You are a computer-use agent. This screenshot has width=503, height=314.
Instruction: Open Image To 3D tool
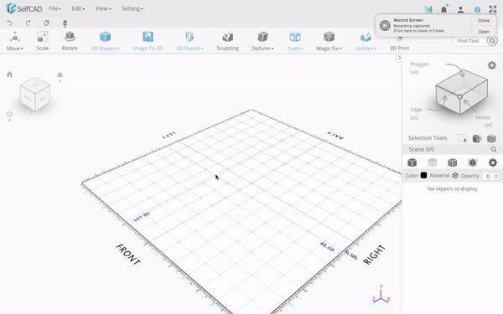click(148, 41)
